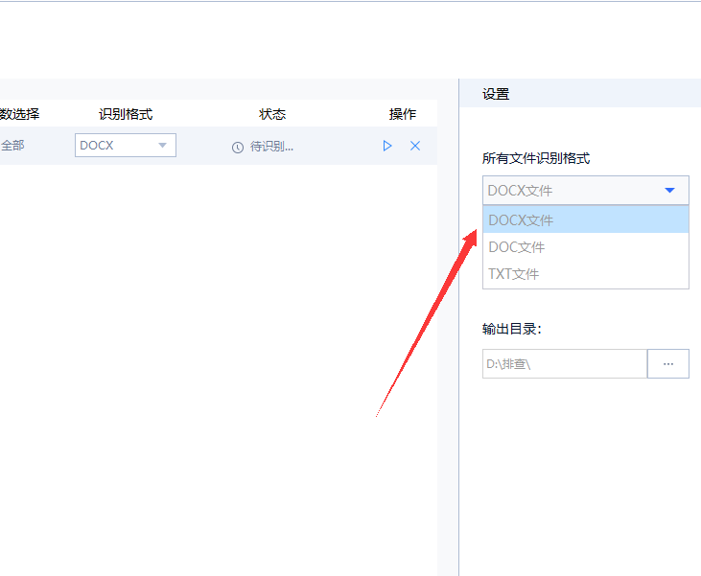Click the 状态 column header
Image resolution: width=701 pixels, height=576 pixels.
pyautogui.click(x=272, y=114)
